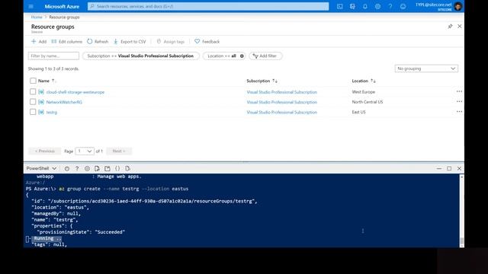The height and width of the screenshot is (274, 488).
Task: Close the Resource groups blade
Action: (459, 27)
